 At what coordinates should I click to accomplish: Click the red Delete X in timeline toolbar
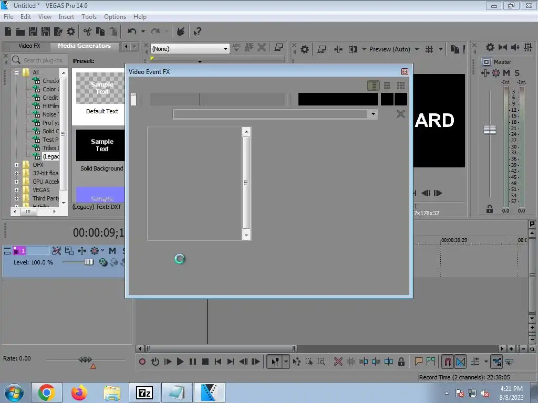pos(338,362)
